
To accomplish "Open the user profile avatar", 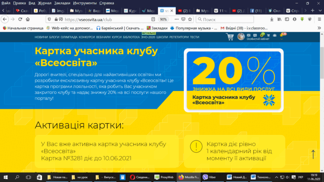I will 241,36.
